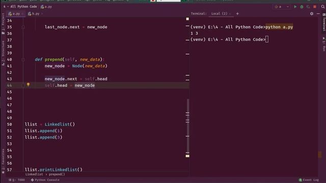Click the a.py file icon in breadcrumb bar
326x183 pixels.
coord(42,7)
